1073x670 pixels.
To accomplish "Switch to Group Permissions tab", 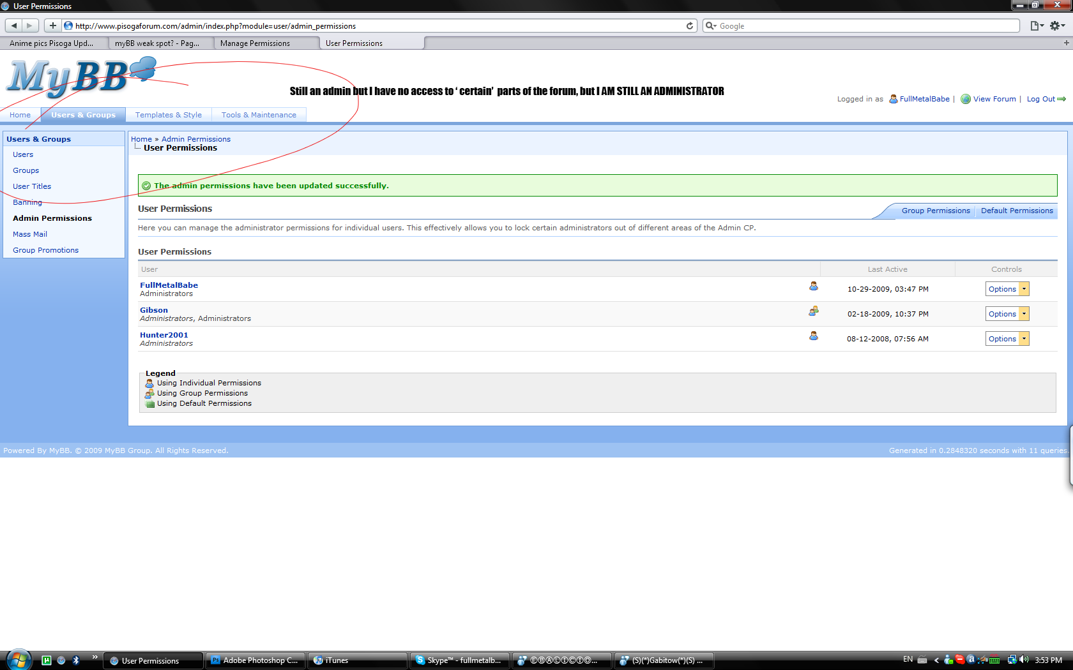I will [x=936, y=211].
